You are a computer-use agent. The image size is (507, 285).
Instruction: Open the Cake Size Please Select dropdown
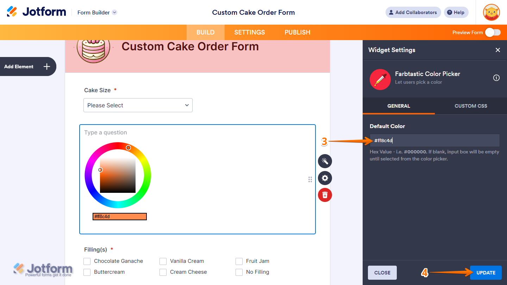pyautogui.click(x=138, y=105)
